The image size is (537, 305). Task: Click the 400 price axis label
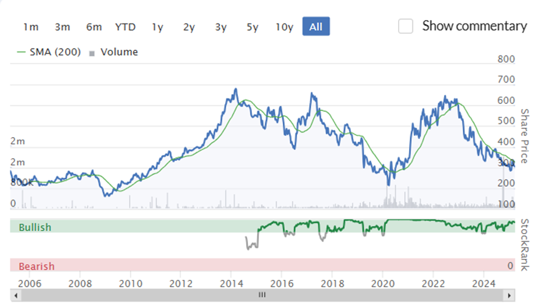[506, 142]
